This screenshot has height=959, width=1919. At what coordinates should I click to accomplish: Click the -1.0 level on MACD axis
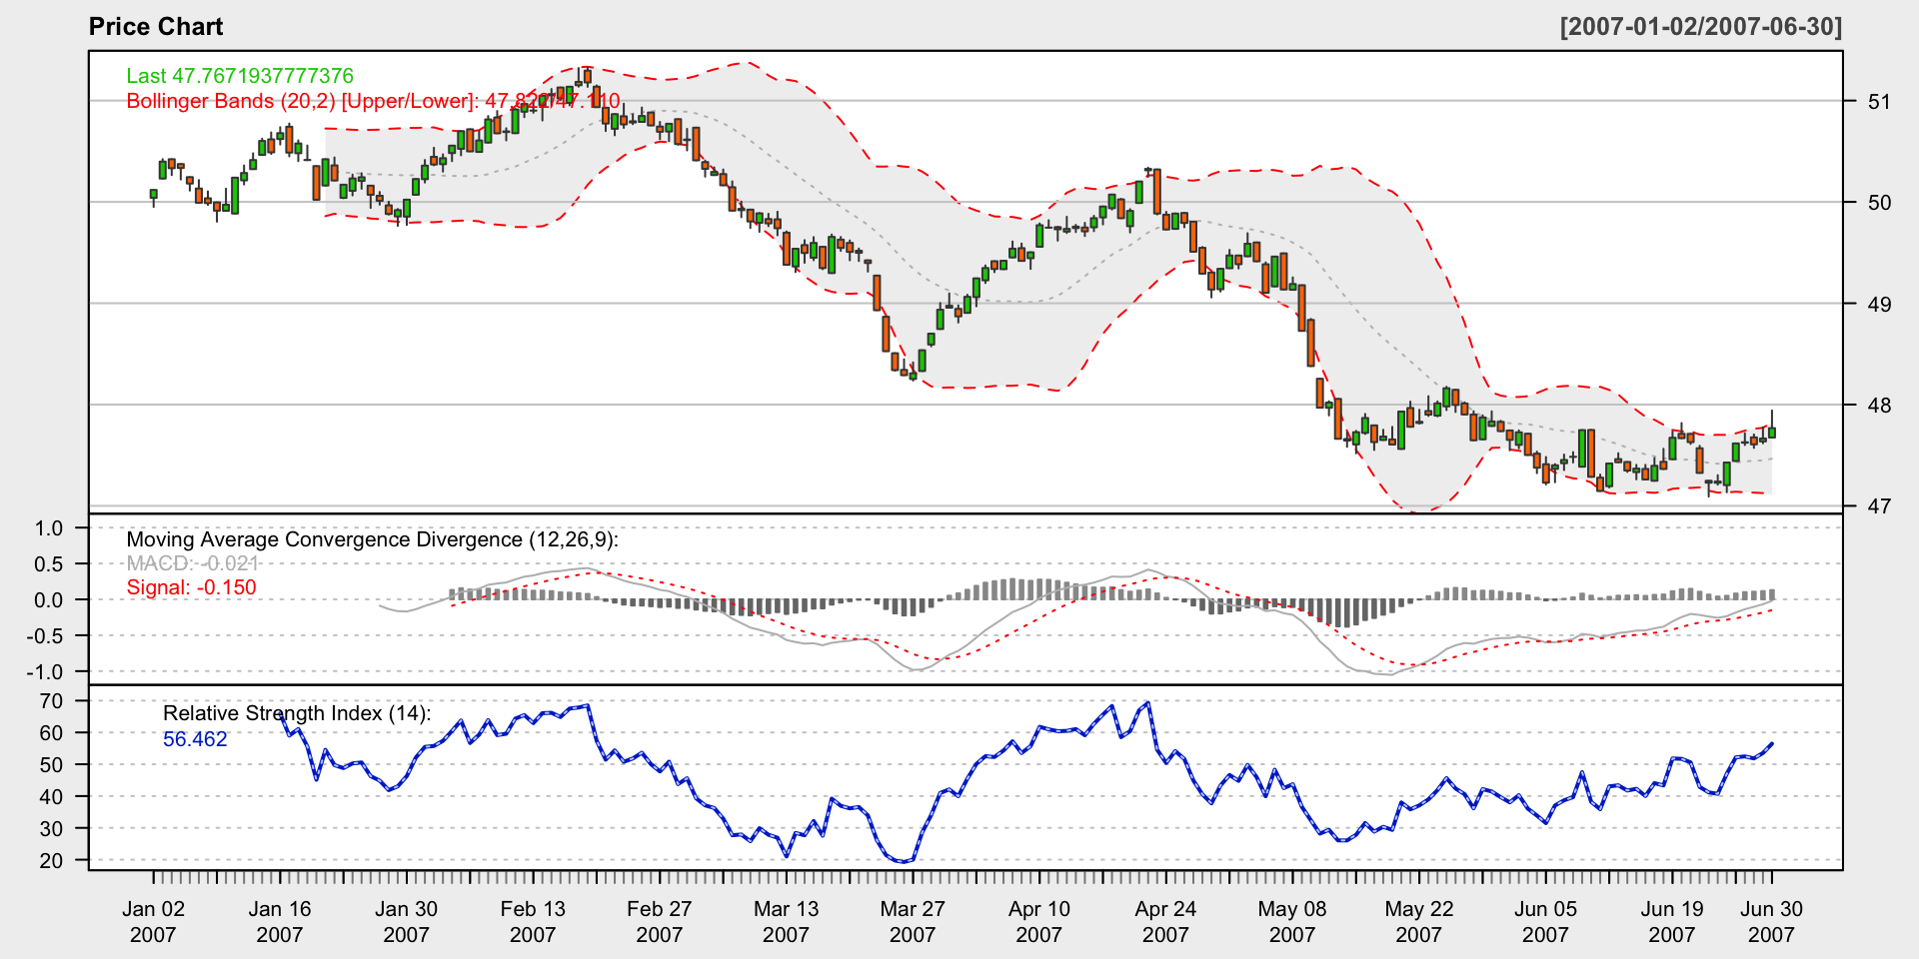44,672
